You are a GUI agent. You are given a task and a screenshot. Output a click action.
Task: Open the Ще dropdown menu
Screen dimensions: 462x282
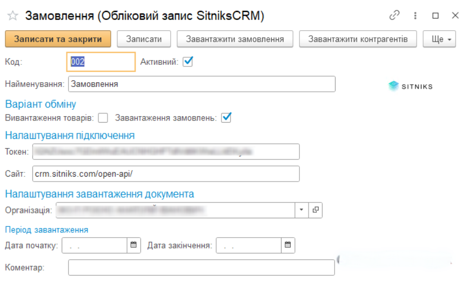pos(439,39)
